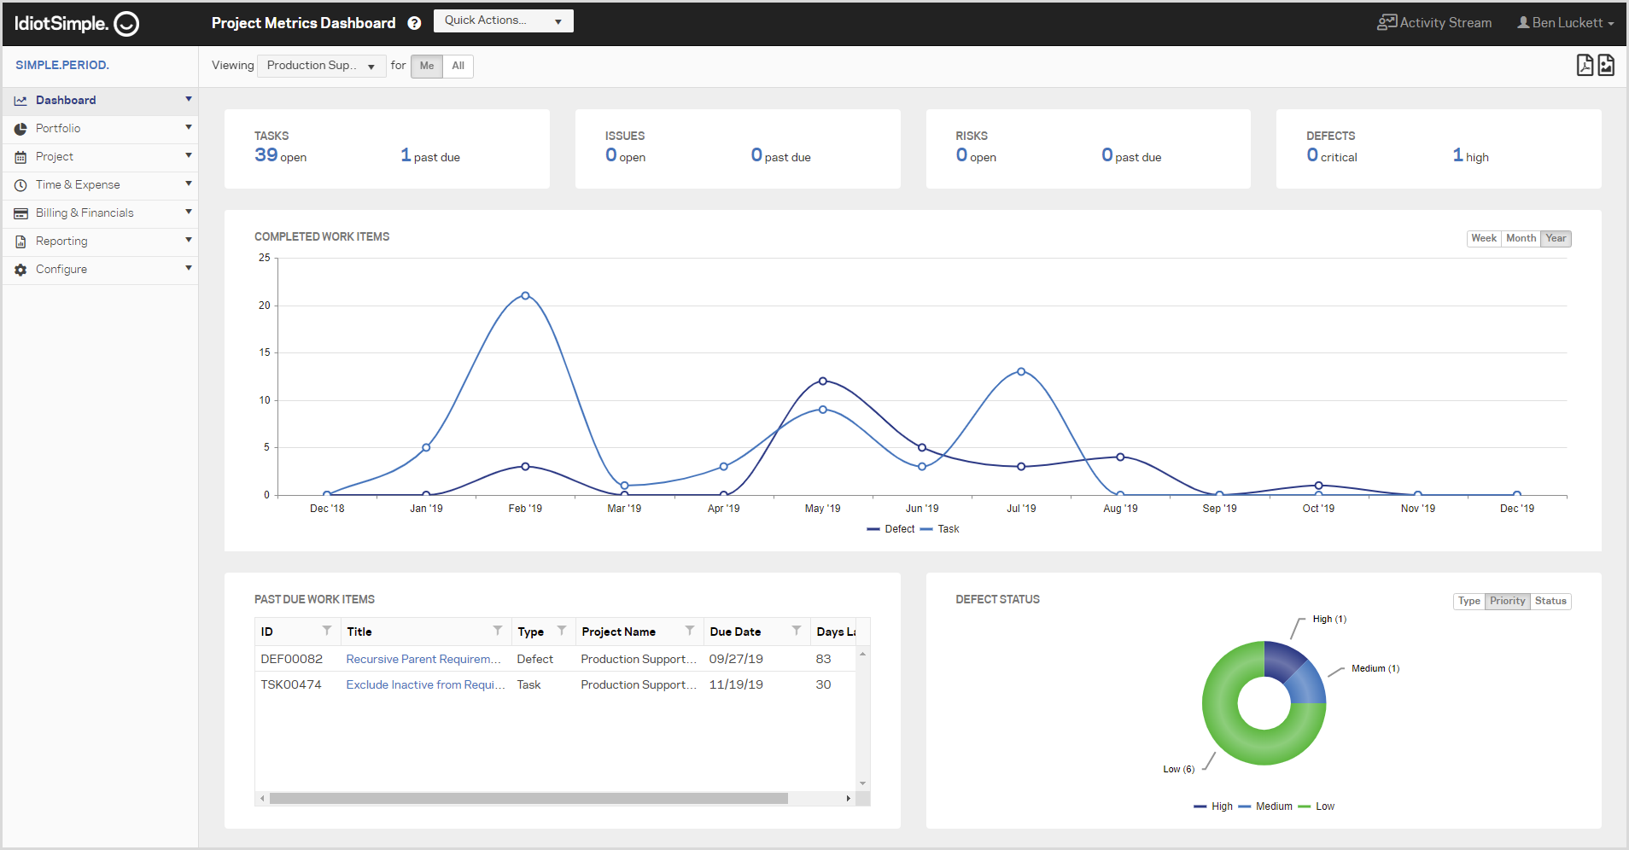Toggle viewing for All
The width and height of the screenshot is (1629, 850).
pos(458,66)
